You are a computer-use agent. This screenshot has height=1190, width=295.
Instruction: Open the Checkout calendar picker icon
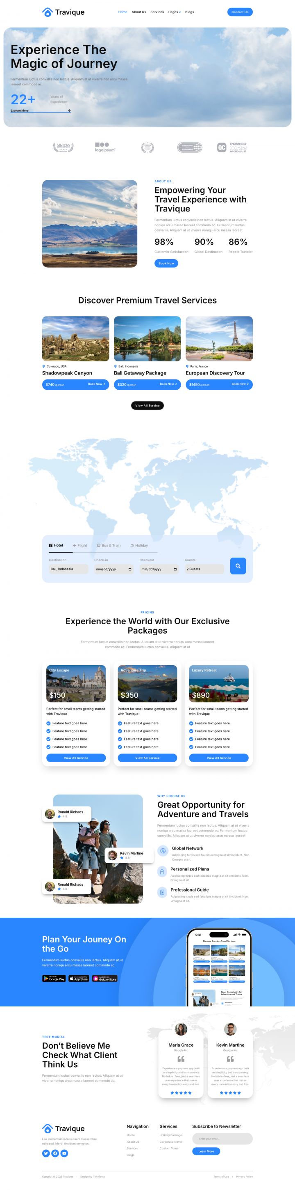click(175, 569)
